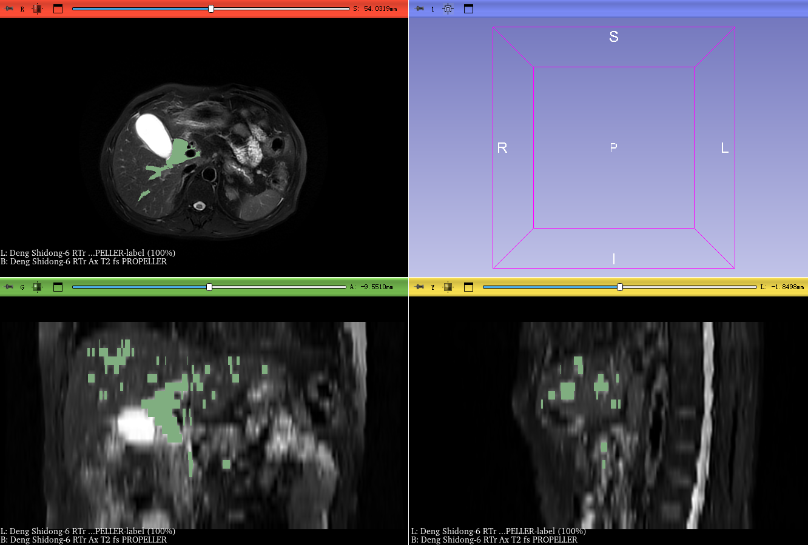This screenshot has width=808, height=545.
Task: Click the 'R' orientation label in 3D view
Action: coord(502,148)
